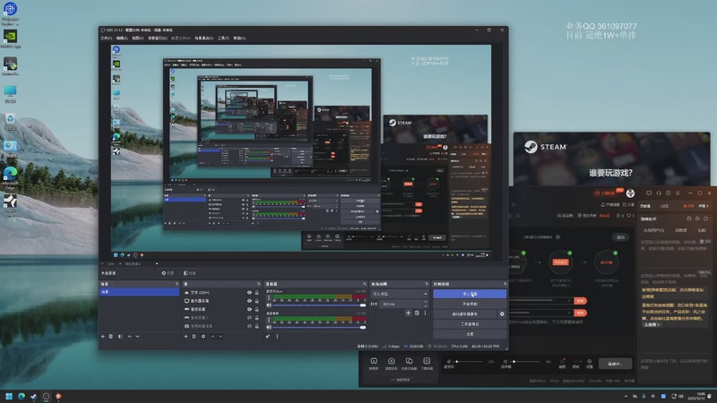717x403 pixels.
Task: Pop out the Scenes dock panel
Action: tap(177, 284)
